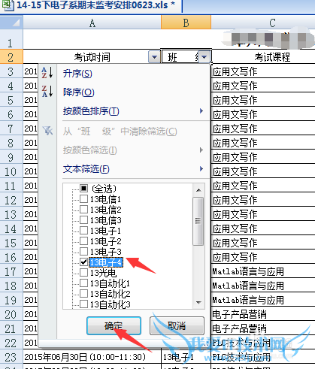The width and height of the screenshot is (315, 369).
Task: Select row 1 header
Action: 11,40
